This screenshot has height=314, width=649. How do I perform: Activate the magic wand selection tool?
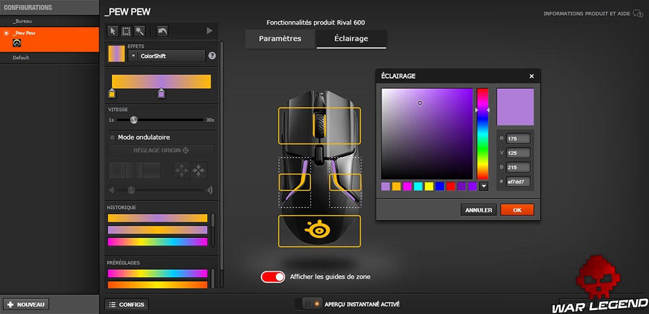(140, 30)
